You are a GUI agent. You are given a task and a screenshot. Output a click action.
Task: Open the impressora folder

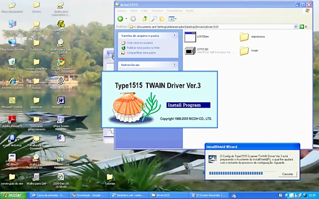(244, 37)
